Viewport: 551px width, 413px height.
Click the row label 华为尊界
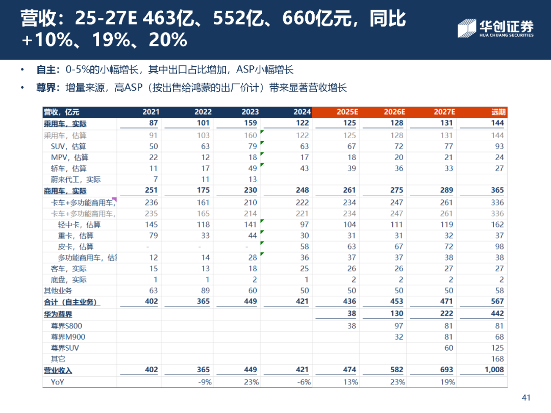click(x=58, y=314)
